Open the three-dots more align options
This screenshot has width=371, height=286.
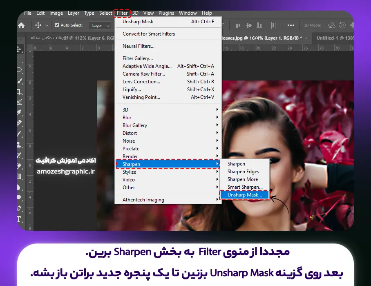click(291, 25)
